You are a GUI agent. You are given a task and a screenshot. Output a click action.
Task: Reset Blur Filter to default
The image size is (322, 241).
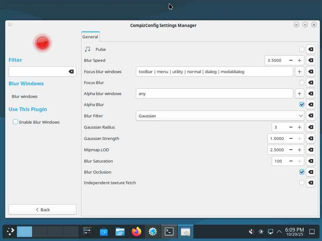click(310, 116)
